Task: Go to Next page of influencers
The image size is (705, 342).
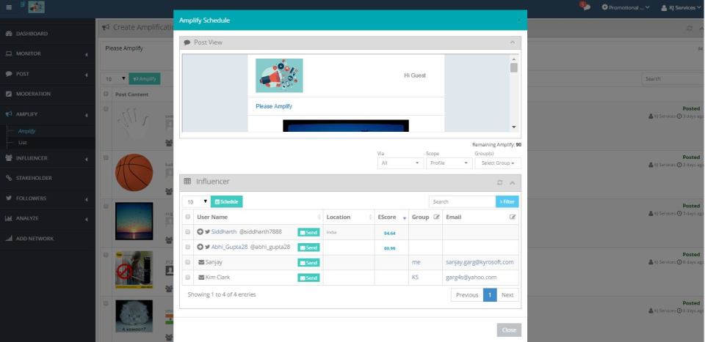Action: coord(507,294)
